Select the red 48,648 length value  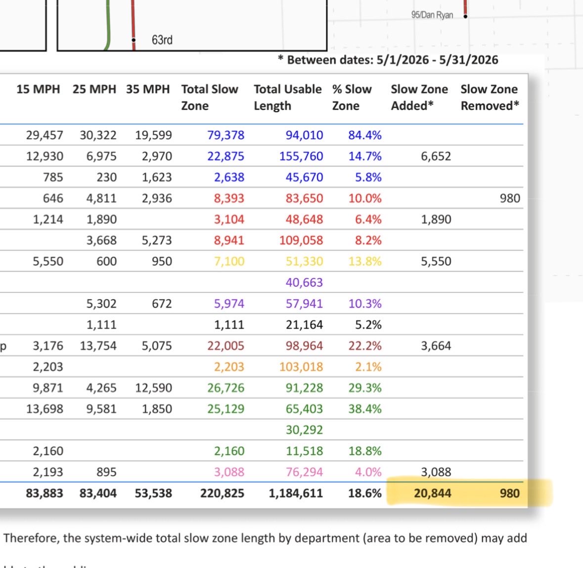tap(304, 219)
